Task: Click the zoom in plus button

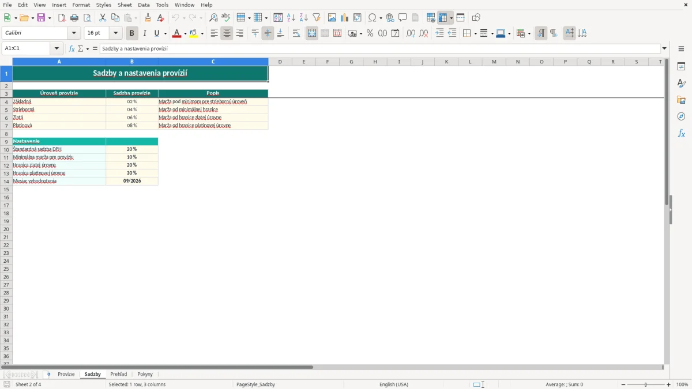Action: (x=669, y=384)
